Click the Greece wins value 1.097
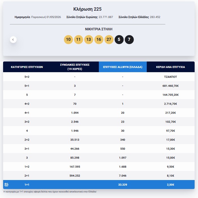The height and width of the screenshot is (198, 198). [x=123, y=158]
